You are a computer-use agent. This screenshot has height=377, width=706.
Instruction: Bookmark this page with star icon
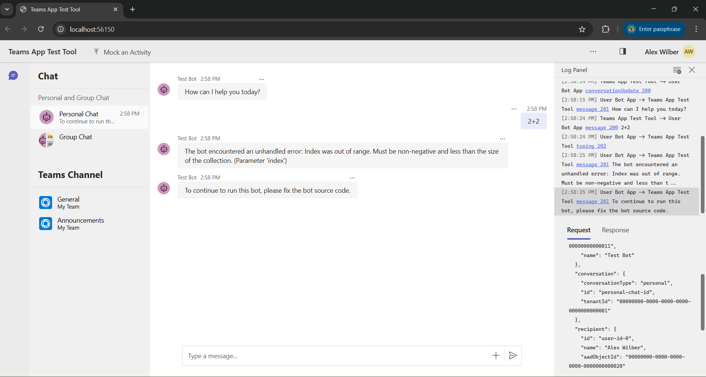582,29
